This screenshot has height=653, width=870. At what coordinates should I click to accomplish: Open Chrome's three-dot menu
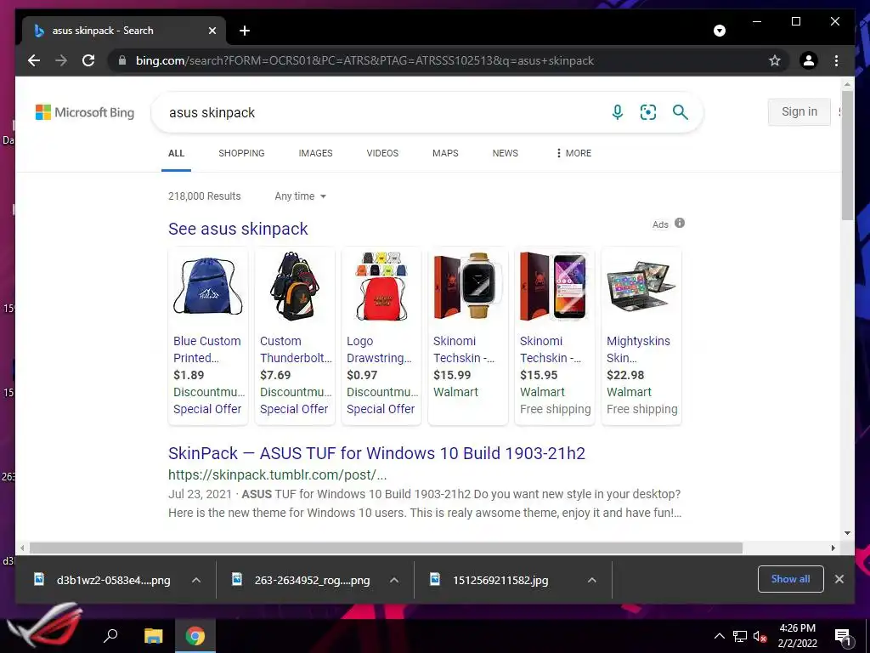coord(836,60)
